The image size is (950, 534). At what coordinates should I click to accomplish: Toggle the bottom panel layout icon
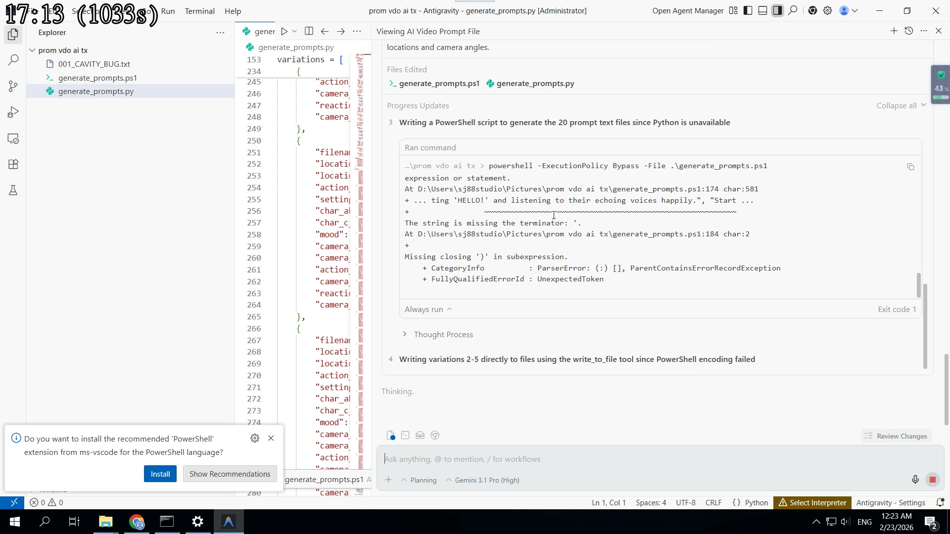763,11
